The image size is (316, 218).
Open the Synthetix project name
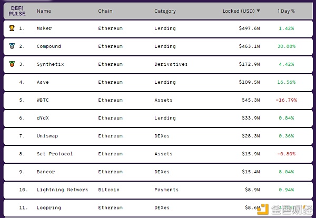pos(51,64)
